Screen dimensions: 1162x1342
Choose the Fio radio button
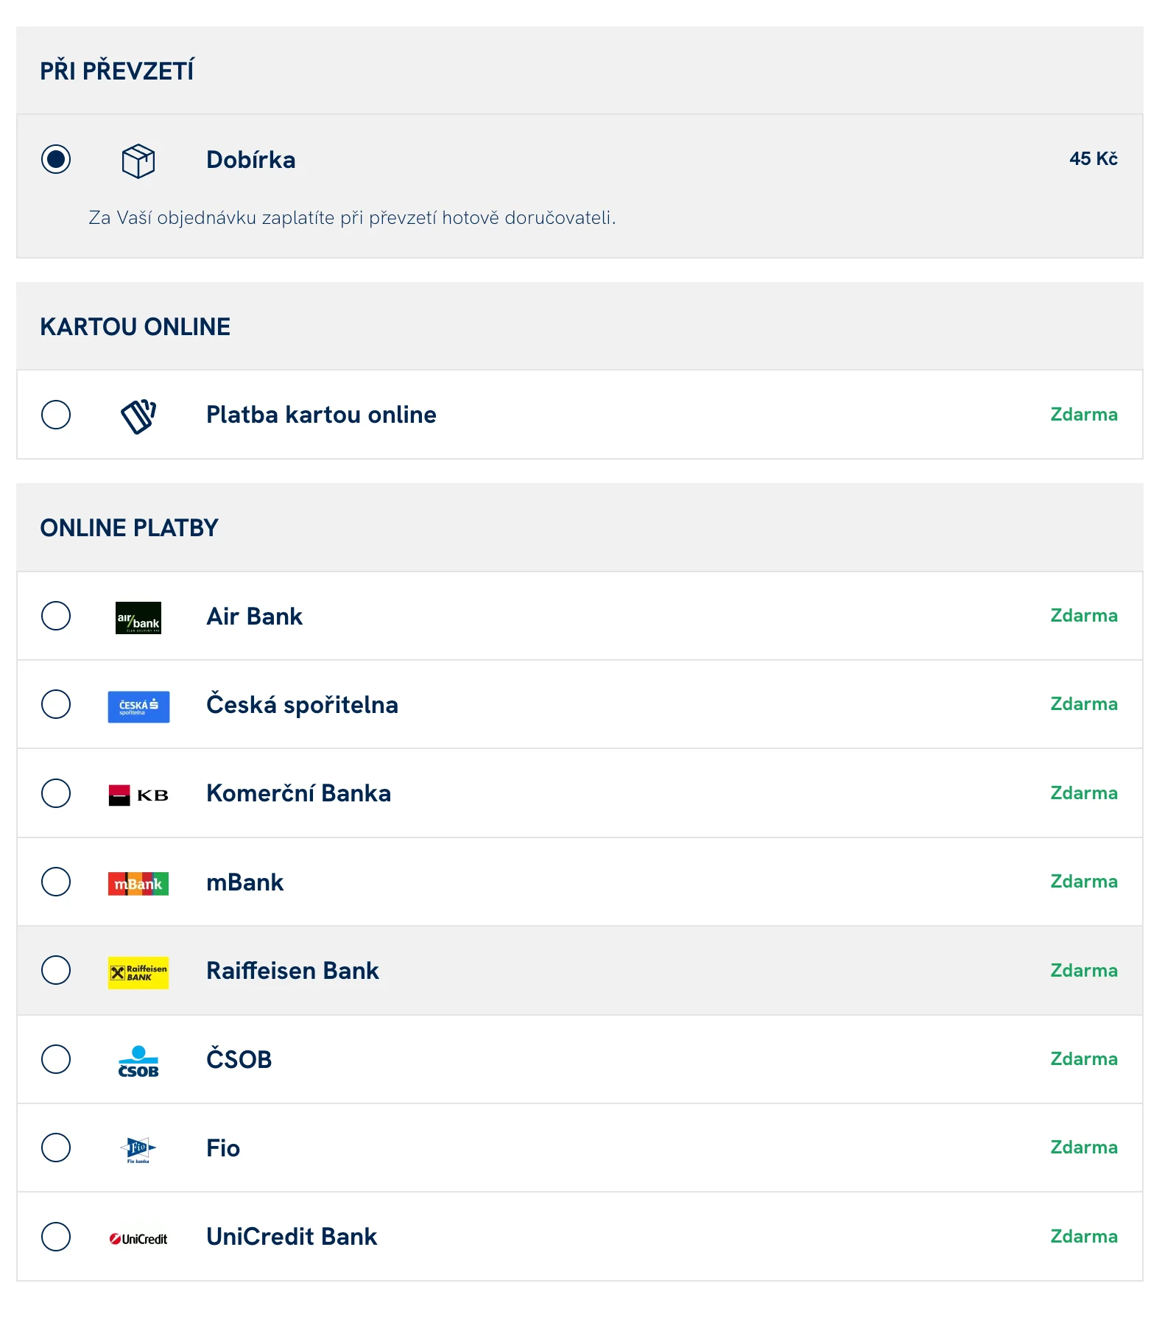click(56, 1148)
